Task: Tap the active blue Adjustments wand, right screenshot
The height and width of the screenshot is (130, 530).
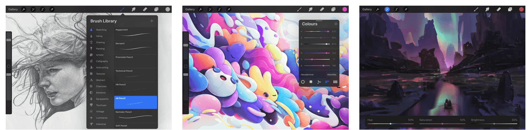Action: coord(387,9)
